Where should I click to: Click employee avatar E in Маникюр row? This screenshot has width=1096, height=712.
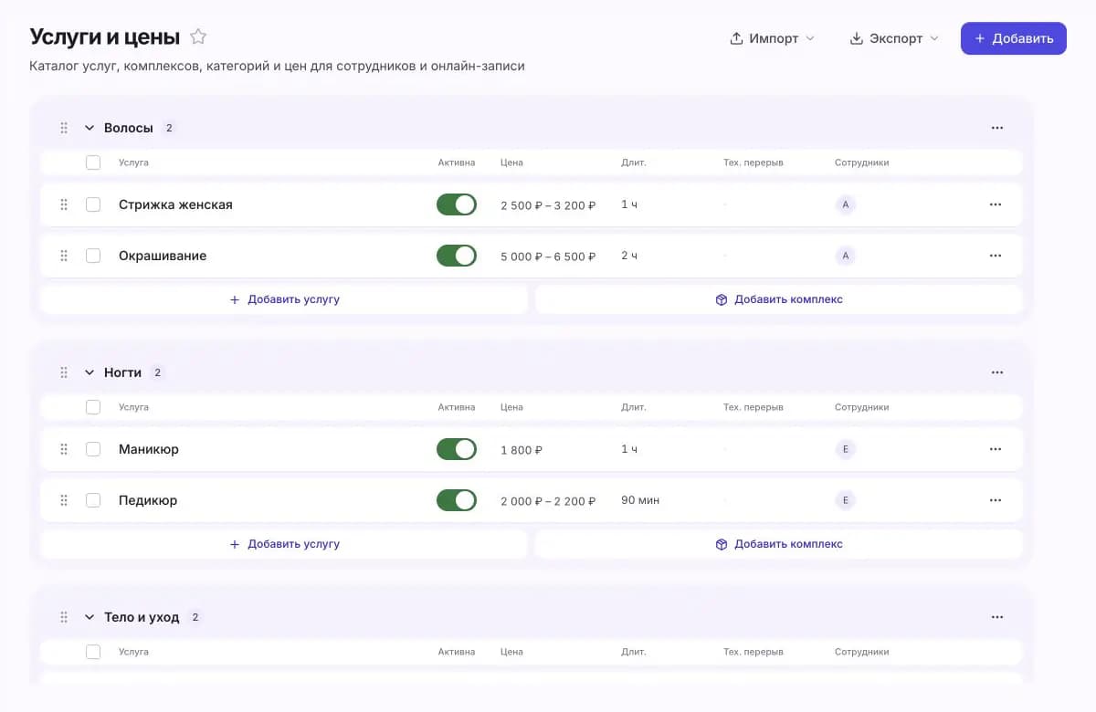(846, 449)
